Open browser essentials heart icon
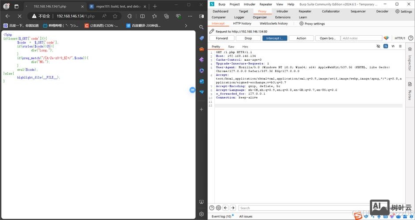 [x=178, y=16]
